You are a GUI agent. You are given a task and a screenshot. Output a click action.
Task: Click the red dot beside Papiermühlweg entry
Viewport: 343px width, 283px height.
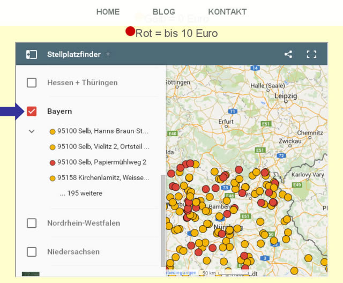coord(53,163)
